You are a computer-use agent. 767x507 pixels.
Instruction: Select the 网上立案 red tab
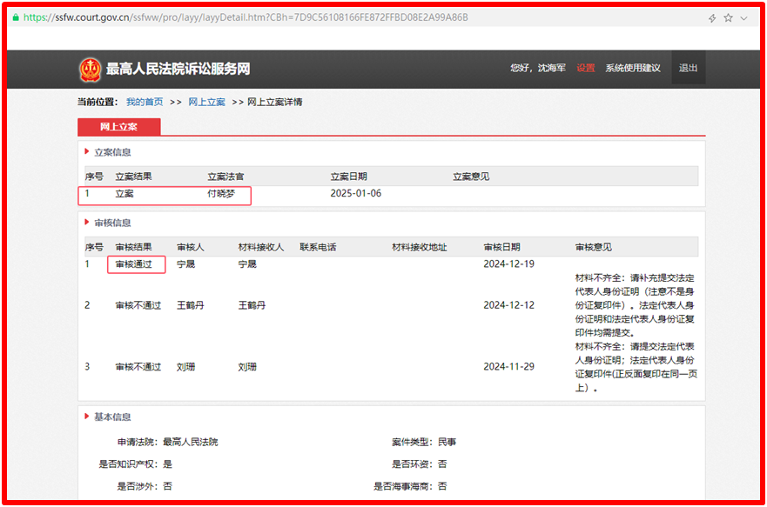(x=119, y=127)
